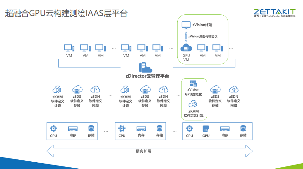Click the zKVM icon inside the green box
Image resolution: width=303 pixels, height=169 pixels.
tap(193, 104)
